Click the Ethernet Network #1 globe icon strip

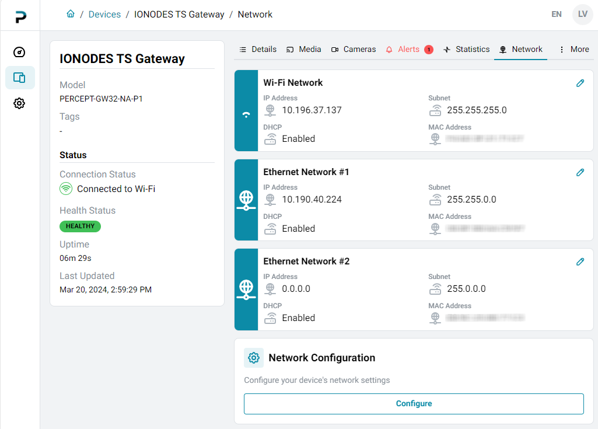point(246,200)
